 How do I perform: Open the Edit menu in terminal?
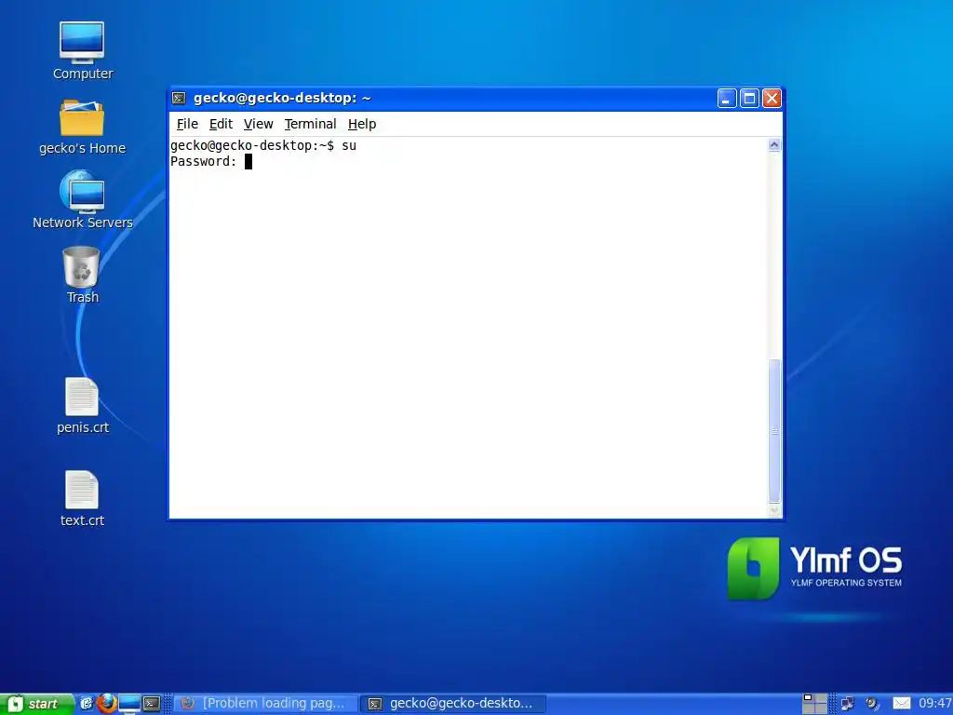point(221,124)
